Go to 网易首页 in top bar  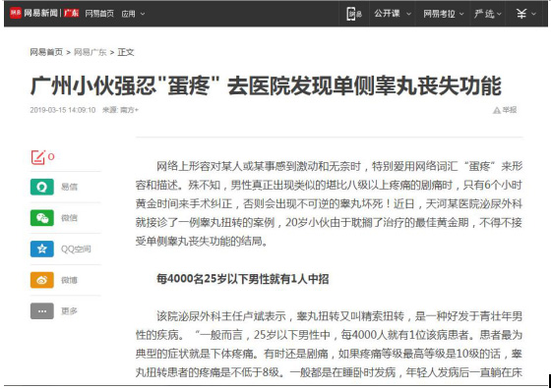99,14
